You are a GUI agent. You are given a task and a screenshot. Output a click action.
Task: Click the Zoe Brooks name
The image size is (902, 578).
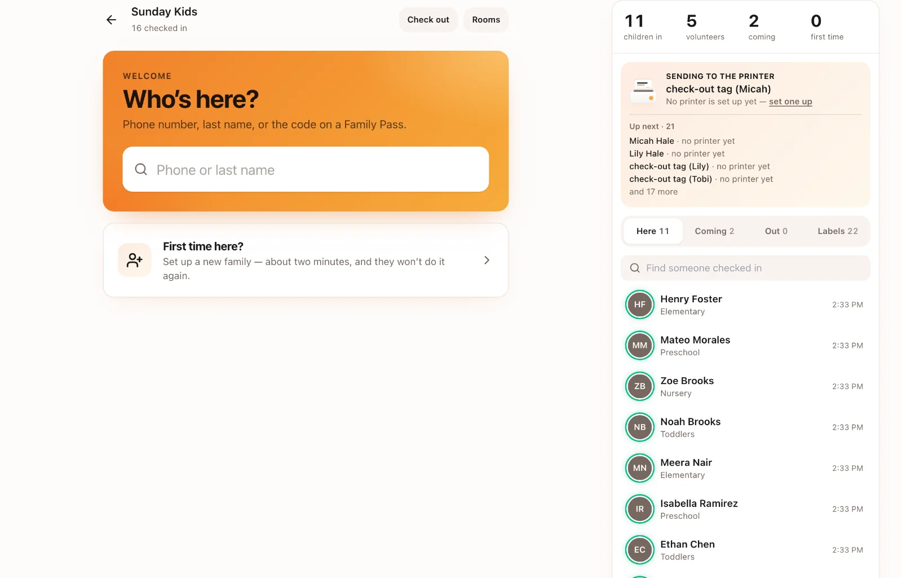687,381
